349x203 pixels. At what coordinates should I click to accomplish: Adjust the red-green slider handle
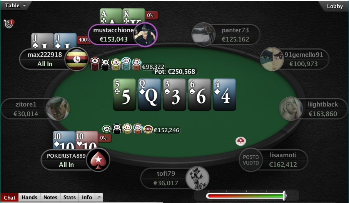[284, 196]
